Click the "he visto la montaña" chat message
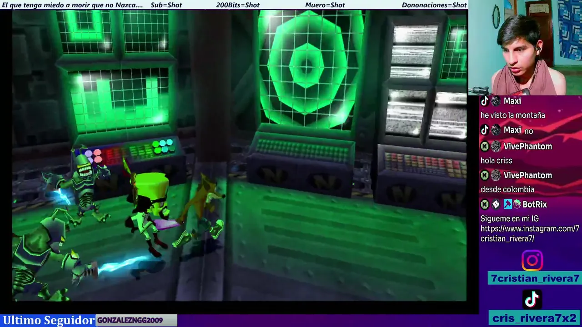This screenshot has width=582, height=327. [x=512, y=115]
